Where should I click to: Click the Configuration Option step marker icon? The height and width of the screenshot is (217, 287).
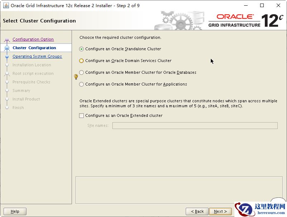click(7, 40)
